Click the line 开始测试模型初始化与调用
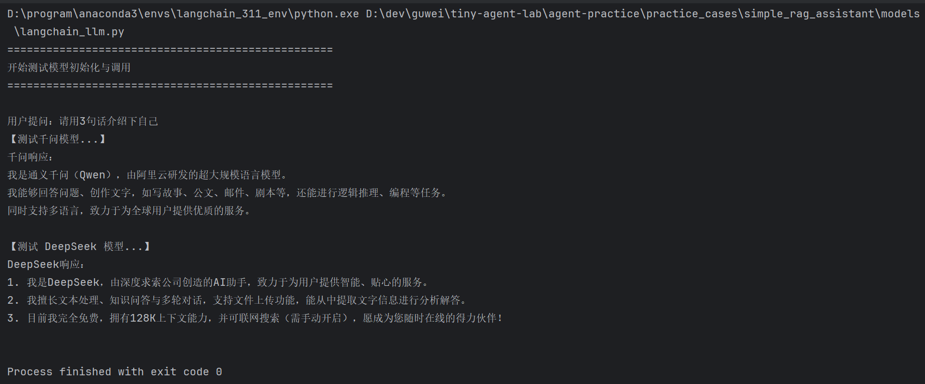Viewport: 925px width, 384px height. 69,67
